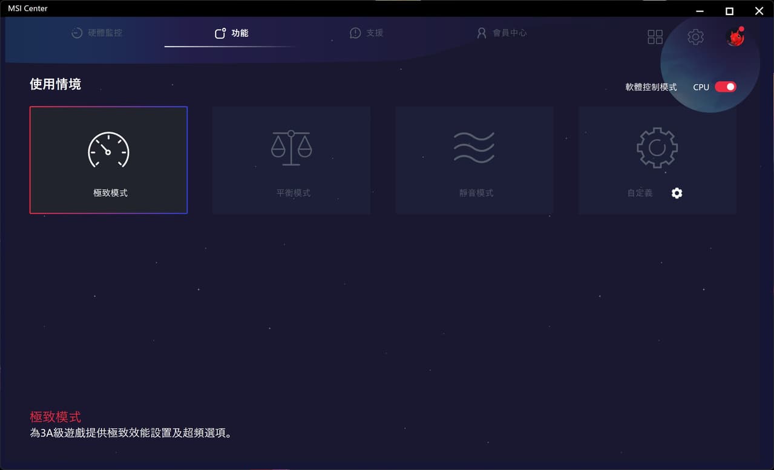Click the 軟體控制模式 label

pyautogui.click(x=651, y=87)
